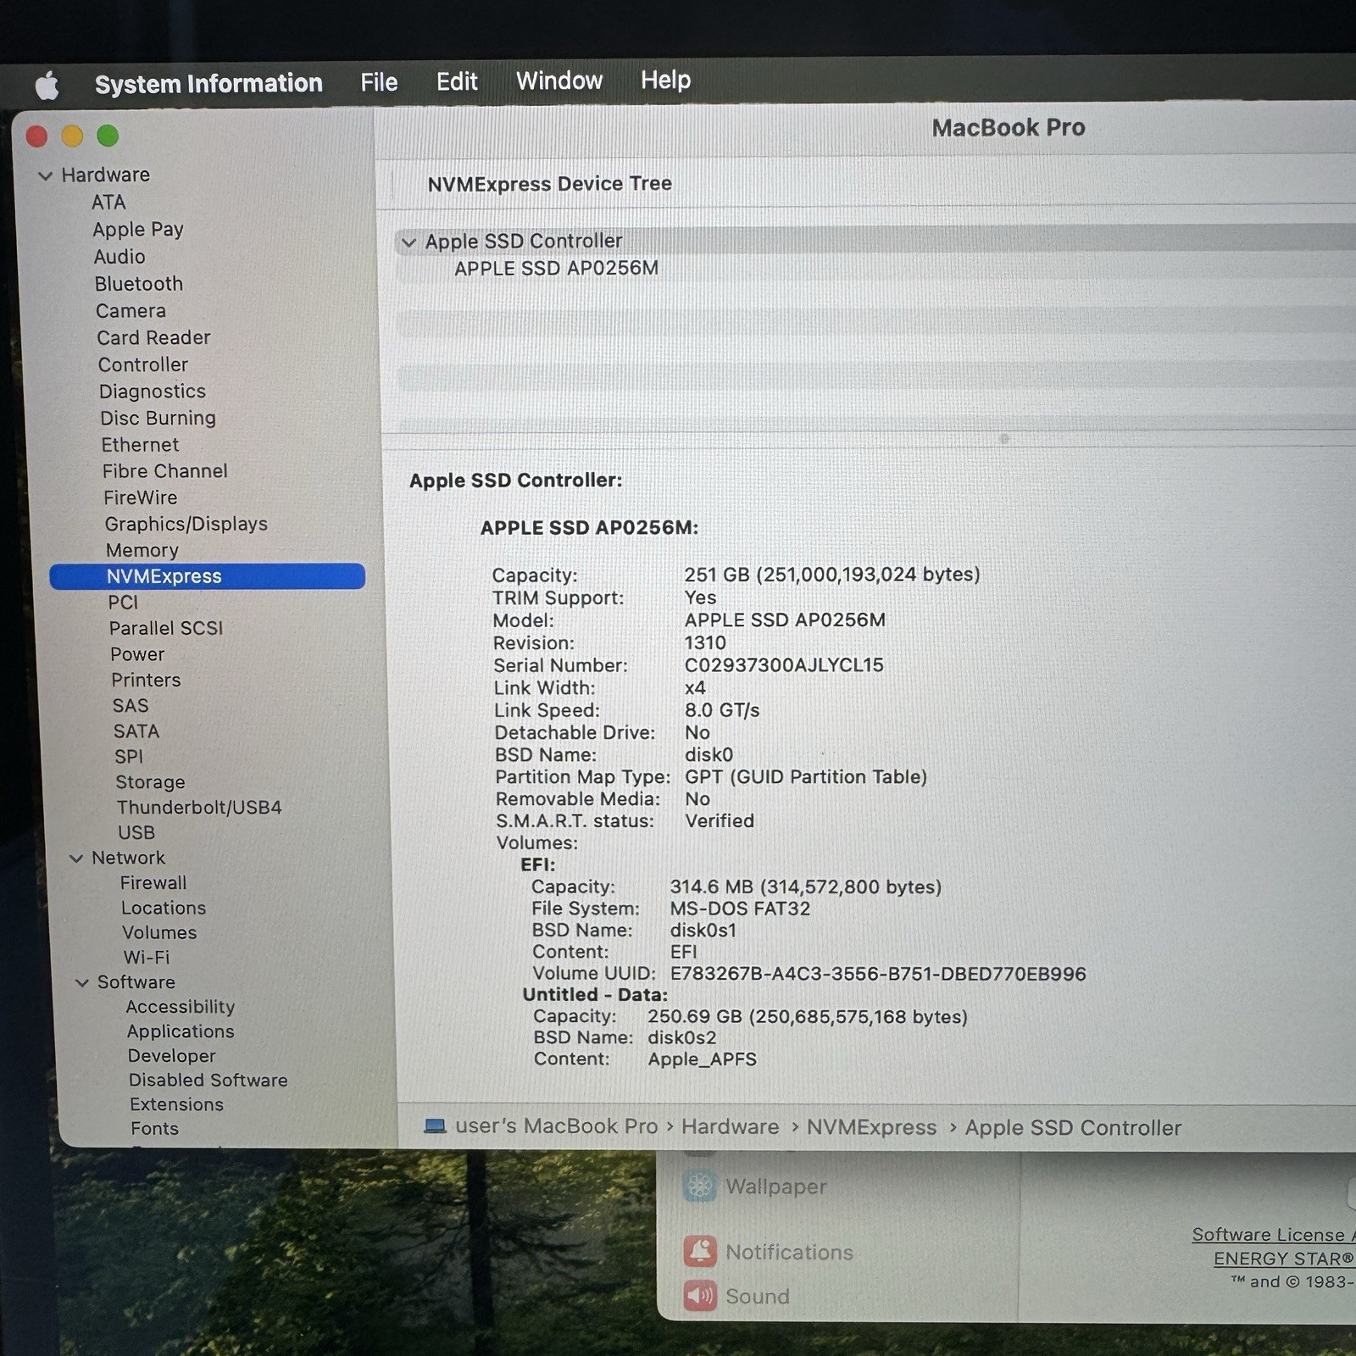Click the NVMExpress Device Tree column header
The width and height of the screenshot is (1356, 1356).
[x=550, y=184]
